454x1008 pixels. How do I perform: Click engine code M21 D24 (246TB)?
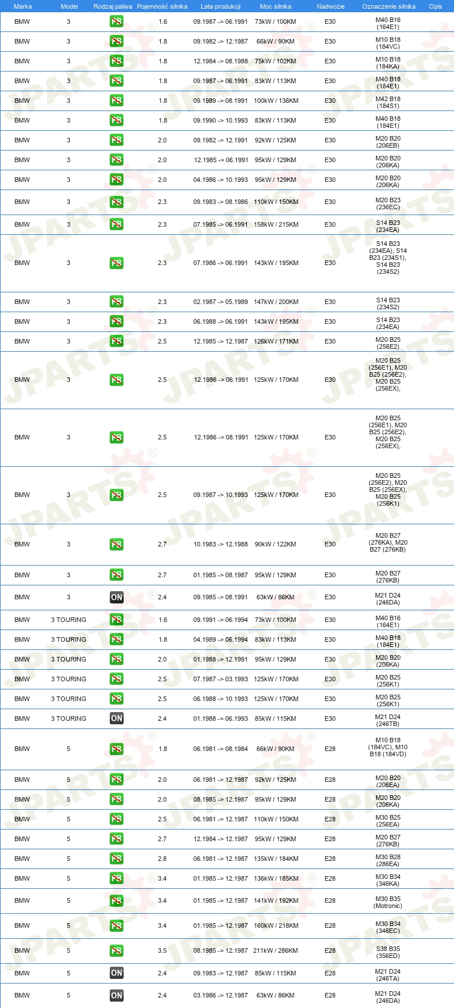tap(388, 720)
